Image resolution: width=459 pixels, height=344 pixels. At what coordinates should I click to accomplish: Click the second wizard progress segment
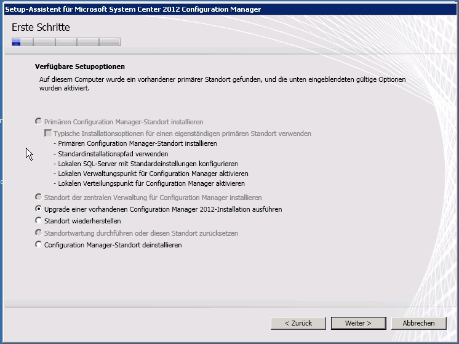point(44,42)
